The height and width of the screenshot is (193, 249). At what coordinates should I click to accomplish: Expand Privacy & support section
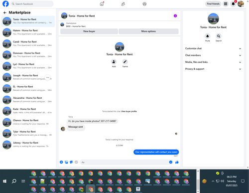tap(213, 69)
